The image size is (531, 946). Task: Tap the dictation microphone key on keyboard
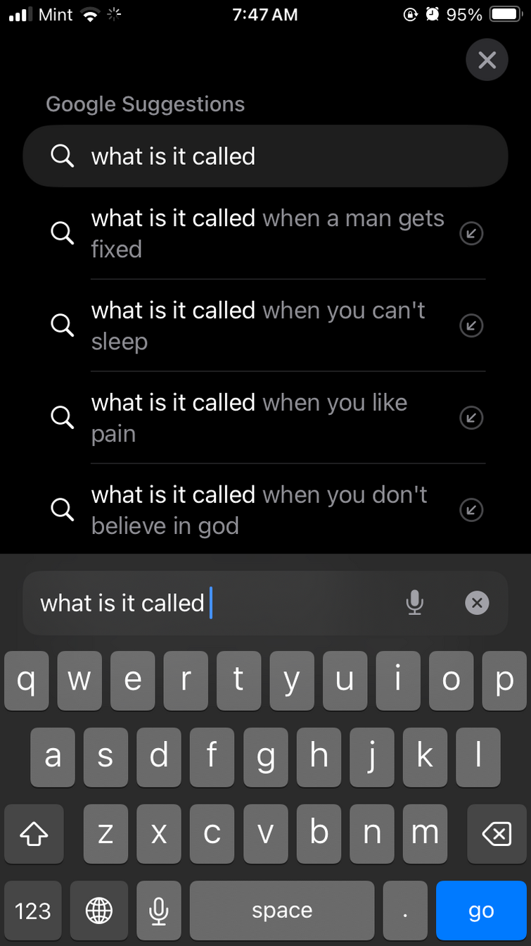click(x=159, y=910)
